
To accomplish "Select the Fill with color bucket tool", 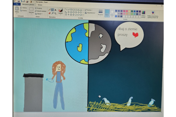I will (x=52, y=10).
